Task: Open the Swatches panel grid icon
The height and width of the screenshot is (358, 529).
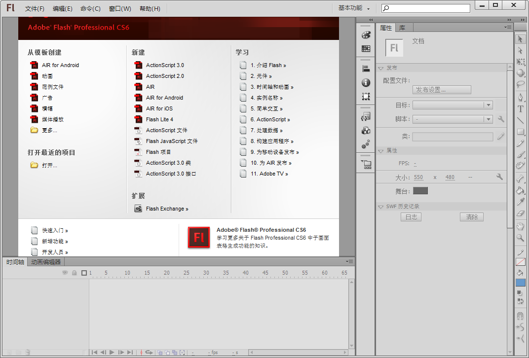Action: click(366, 49)
